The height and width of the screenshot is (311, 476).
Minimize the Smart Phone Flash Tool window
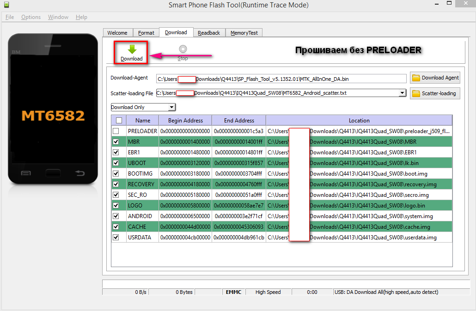pyautogui.click(x=437, y=4)
